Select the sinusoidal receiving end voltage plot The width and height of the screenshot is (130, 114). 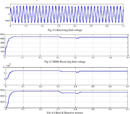(67, 14)
